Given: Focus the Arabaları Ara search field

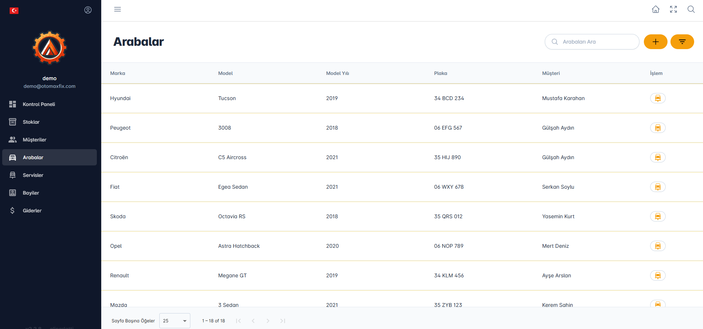Looking at the screenshot, I should pyautogui.click(x=592, y=42).
